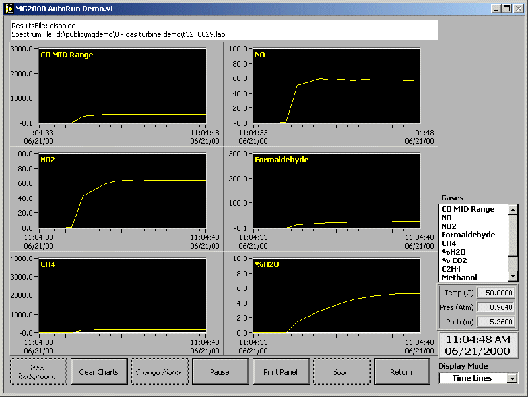Screen dimensions: 528x397
Task: Click the Pres (Atm) value field
Action: click(496, 307)
